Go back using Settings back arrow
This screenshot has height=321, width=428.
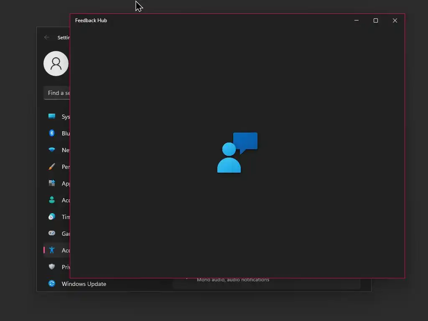pyautogui.click(x=47, y=37)
